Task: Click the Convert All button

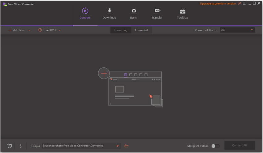Action: (x=239, y=145)
